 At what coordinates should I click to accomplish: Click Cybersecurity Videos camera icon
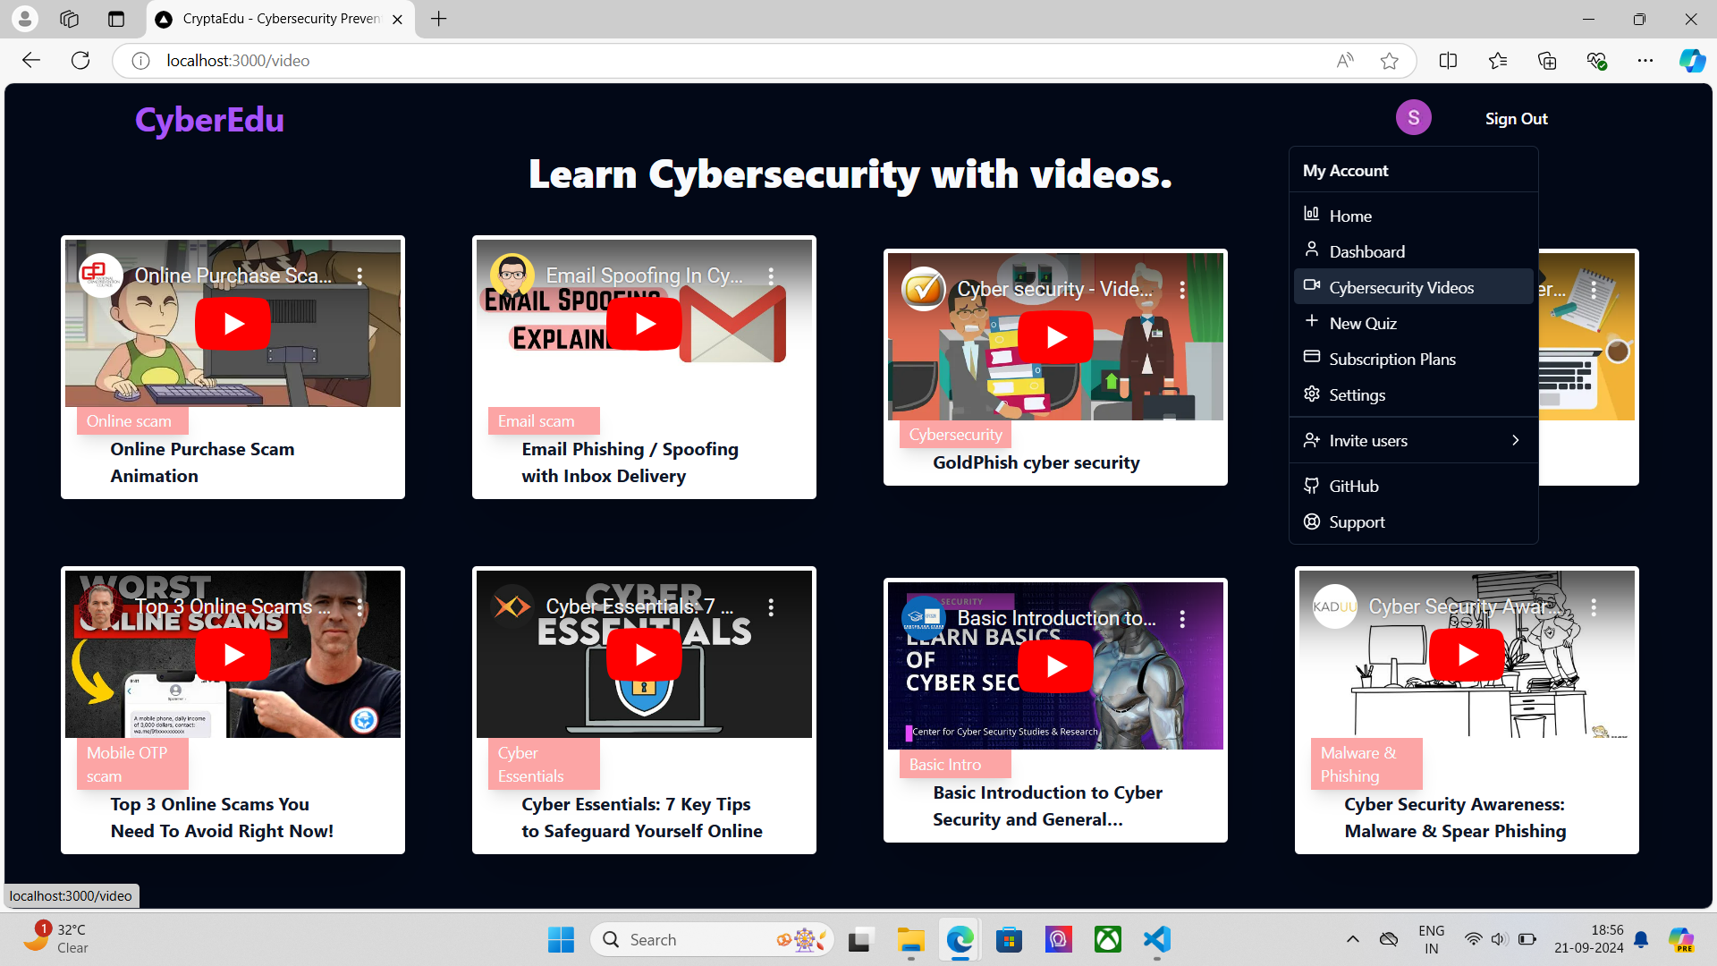coord(1312,285)
